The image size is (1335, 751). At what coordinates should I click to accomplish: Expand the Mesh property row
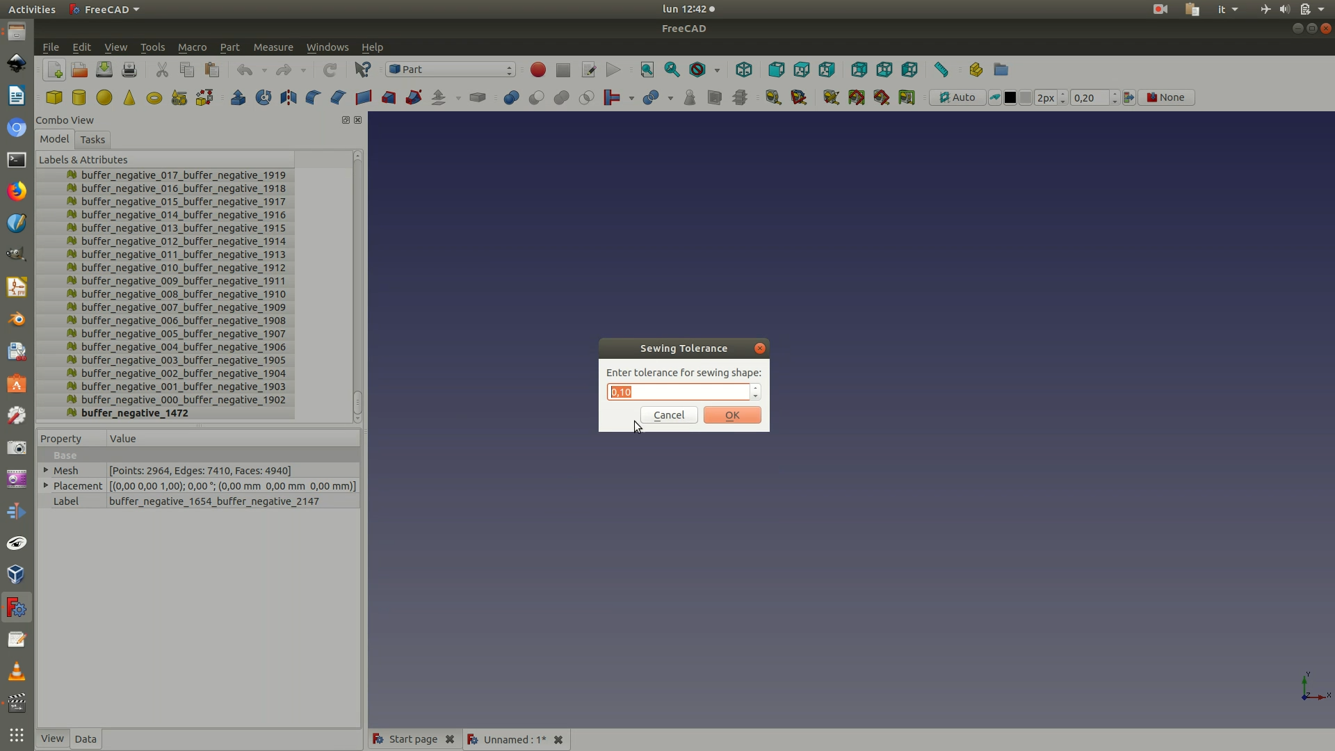point(46,470)
